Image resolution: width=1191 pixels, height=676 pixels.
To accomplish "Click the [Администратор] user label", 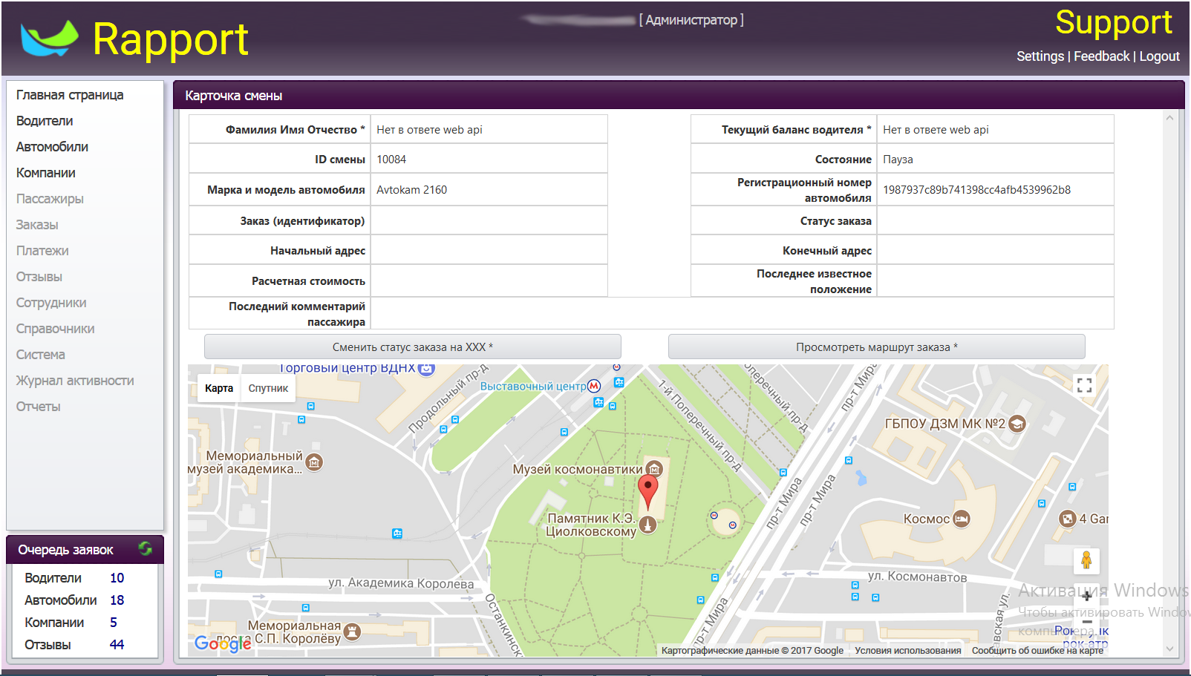I will 691,20.
